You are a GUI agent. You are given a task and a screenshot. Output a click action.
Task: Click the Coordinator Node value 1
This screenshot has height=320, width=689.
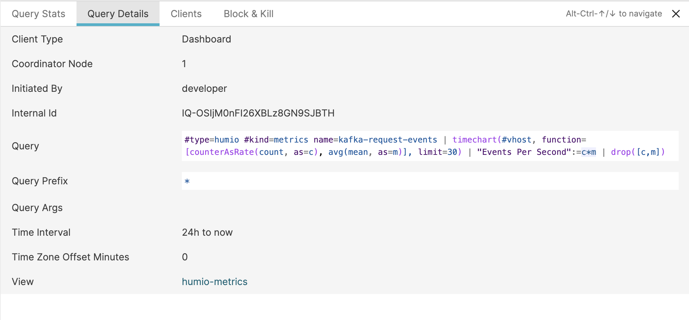[184, 64]
